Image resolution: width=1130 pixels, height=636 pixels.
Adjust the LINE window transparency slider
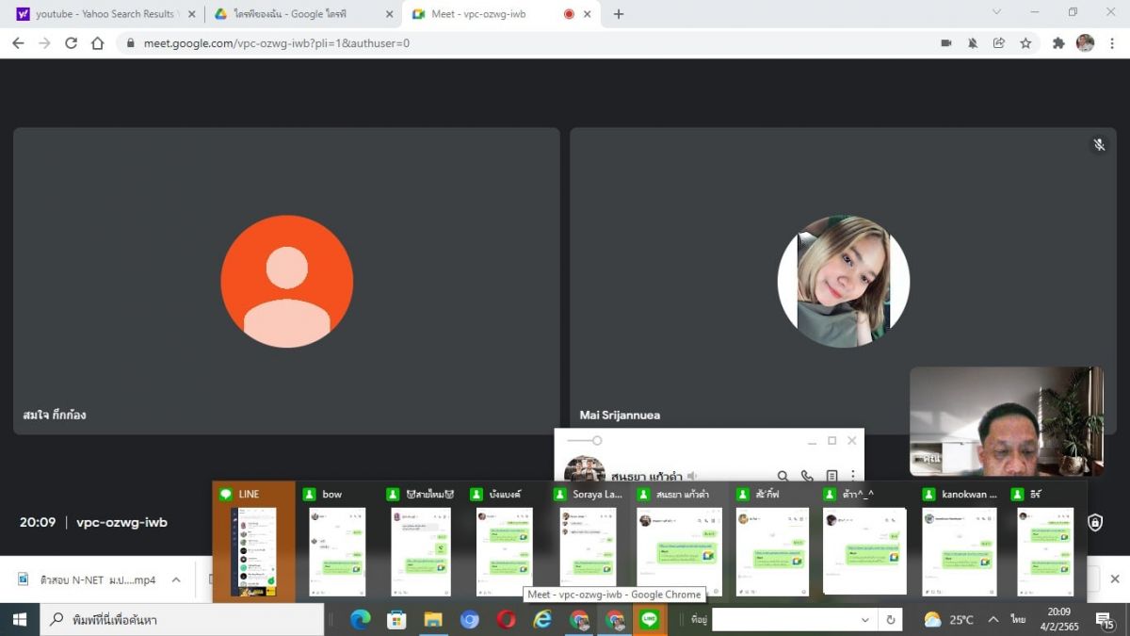596,441
